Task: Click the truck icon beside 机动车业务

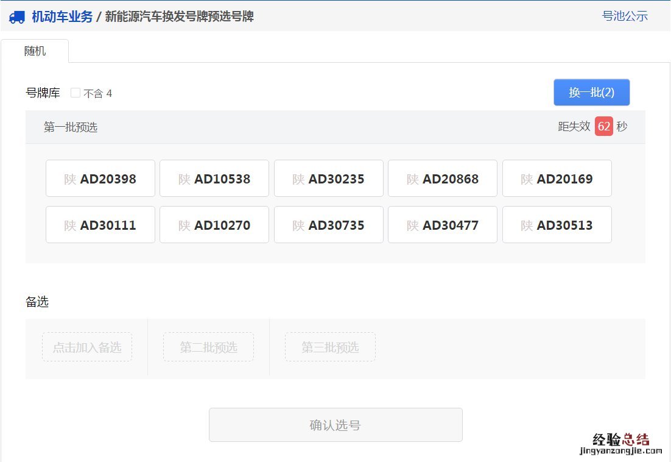Action: [x=17, y=17]
